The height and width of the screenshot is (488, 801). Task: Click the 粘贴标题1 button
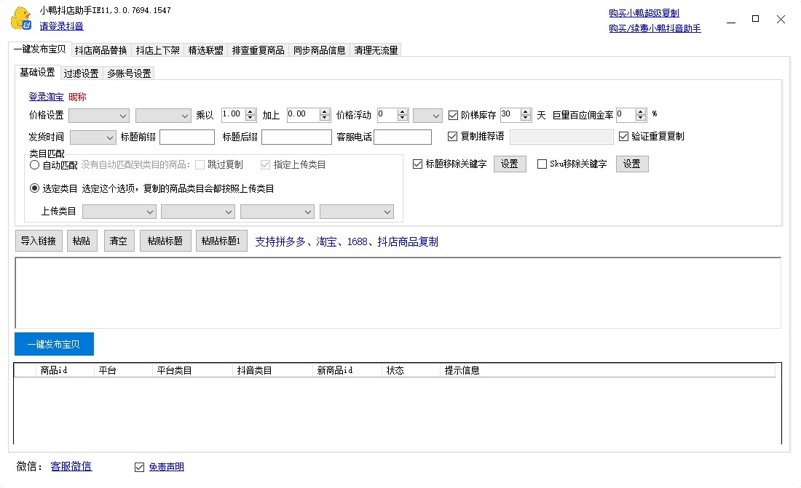coord(221,241)
